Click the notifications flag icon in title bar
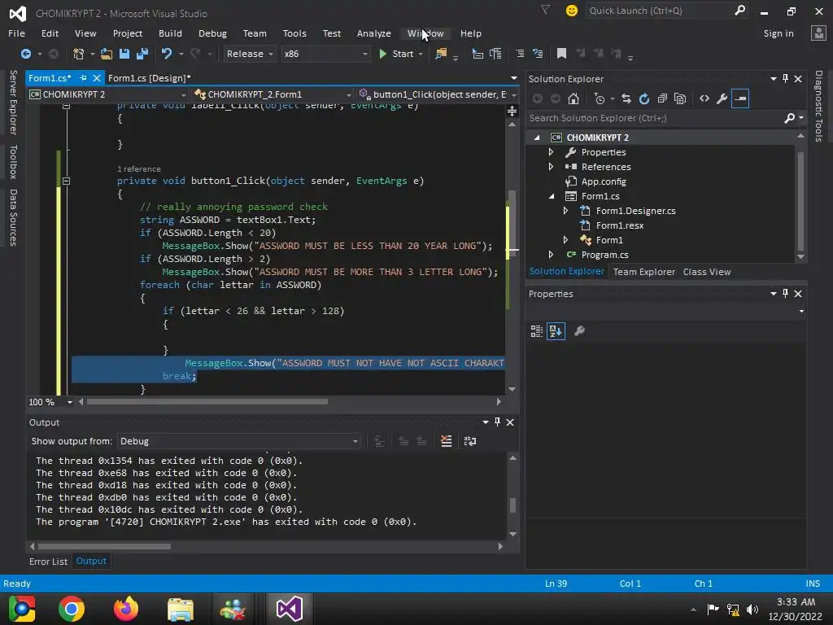The width and height of the screenshot is (833, 625). coord(546,10)
